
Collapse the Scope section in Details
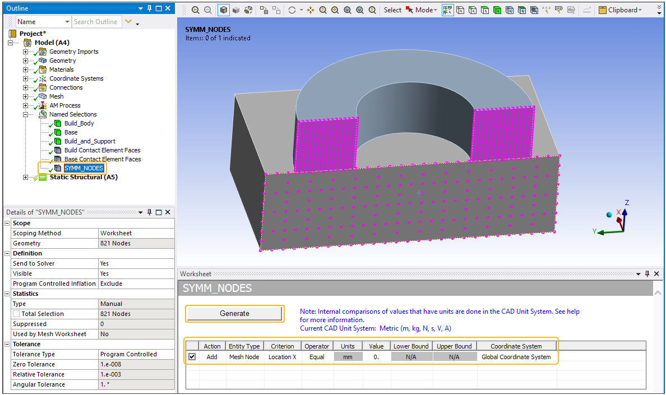pos(7,223)
